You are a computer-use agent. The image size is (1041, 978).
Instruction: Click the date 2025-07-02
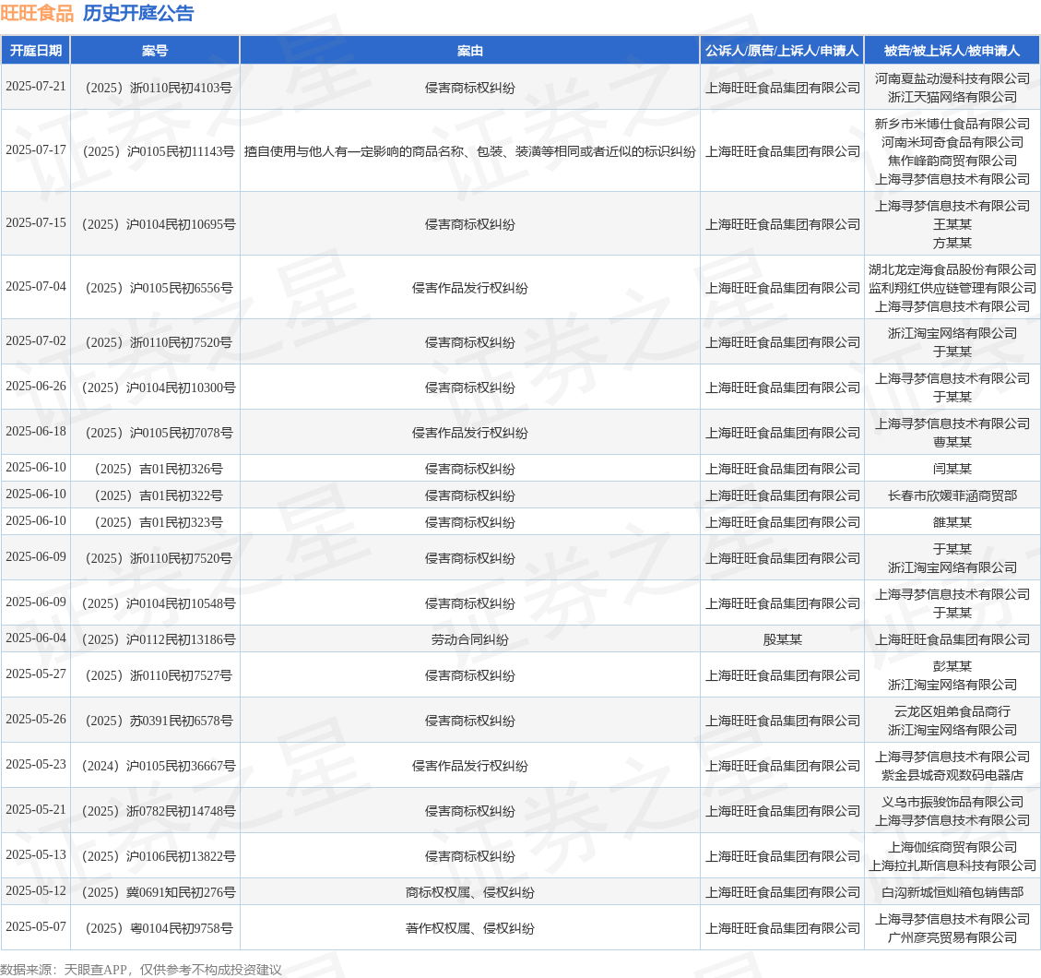click(36, 342)
